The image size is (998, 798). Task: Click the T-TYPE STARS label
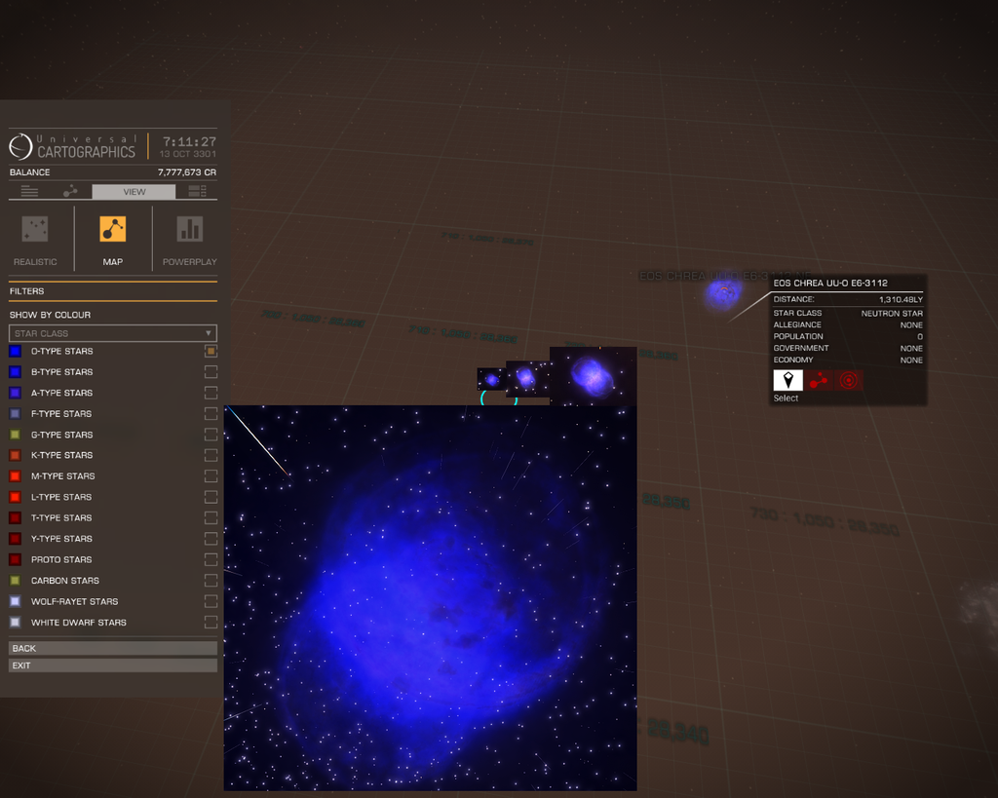coord(61,518)
